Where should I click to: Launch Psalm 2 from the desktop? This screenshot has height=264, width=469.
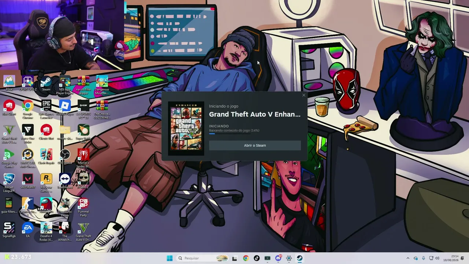[x=83, y=181]
